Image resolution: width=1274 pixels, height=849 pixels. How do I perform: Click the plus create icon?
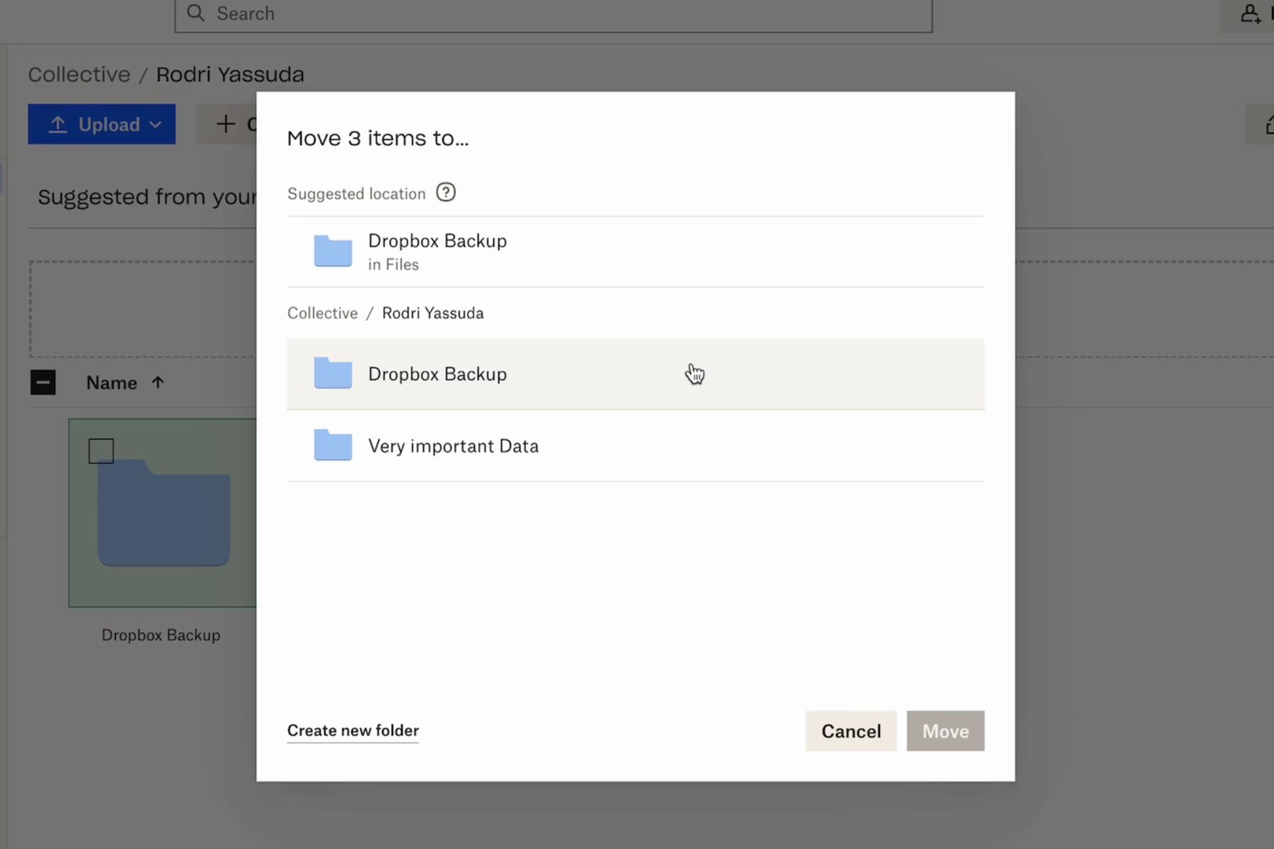point(226,124)
